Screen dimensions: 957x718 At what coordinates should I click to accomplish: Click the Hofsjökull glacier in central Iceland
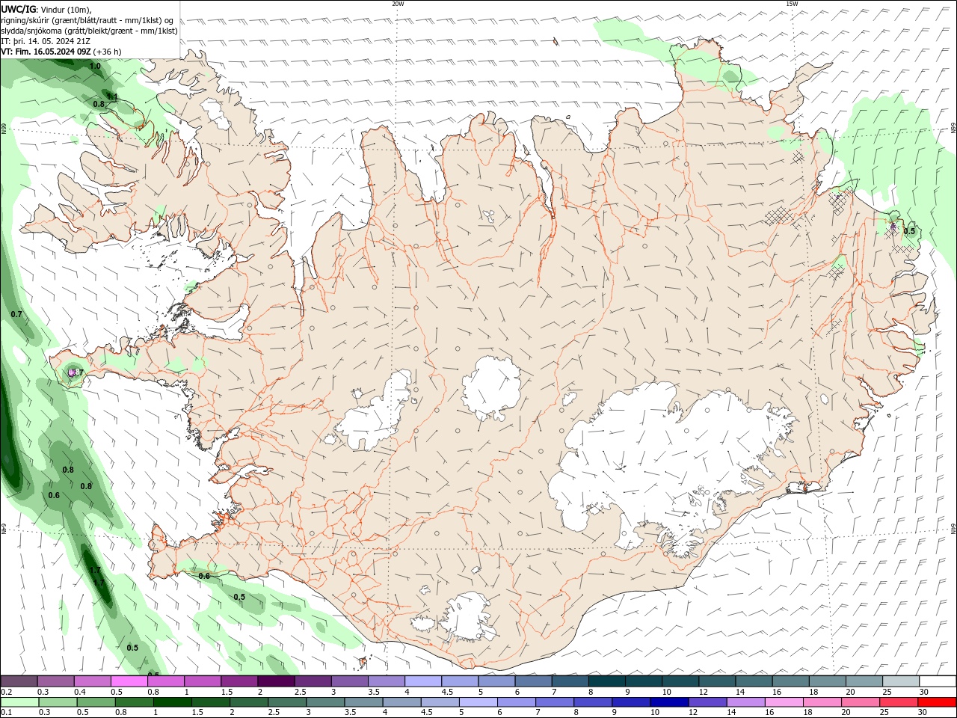pos(491,387)
